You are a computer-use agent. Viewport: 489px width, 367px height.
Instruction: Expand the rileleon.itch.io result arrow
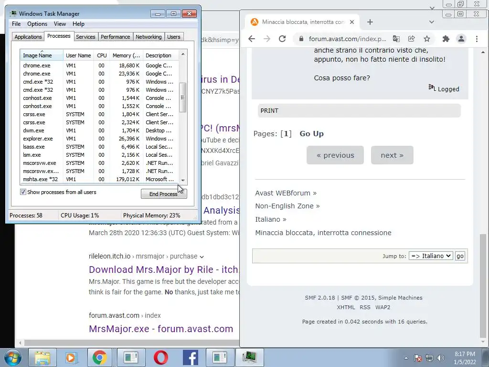(202, 257)
